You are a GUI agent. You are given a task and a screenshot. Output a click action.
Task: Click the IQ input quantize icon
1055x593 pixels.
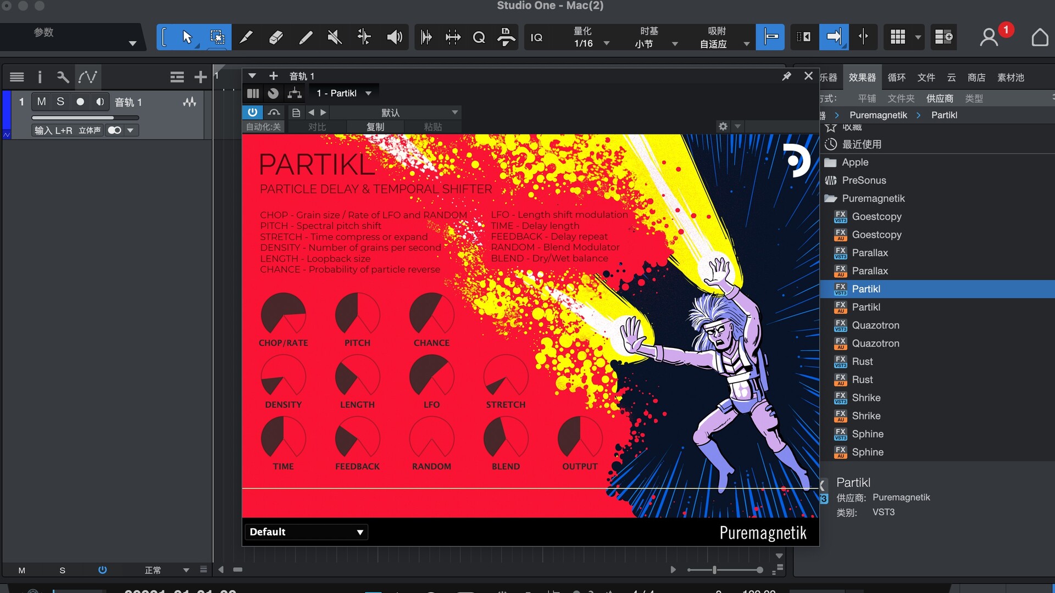coord(536,37)
